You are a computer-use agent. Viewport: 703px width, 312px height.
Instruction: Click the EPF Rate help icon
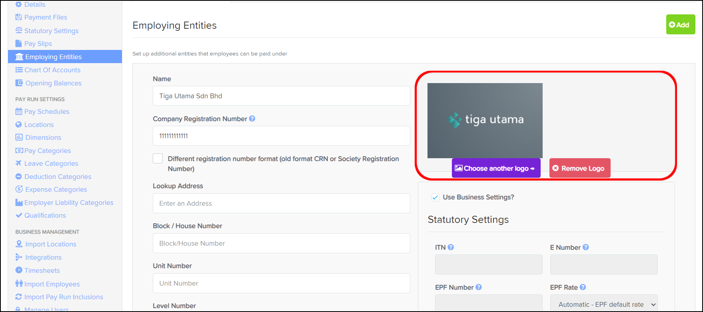click(x=583, y=287)
